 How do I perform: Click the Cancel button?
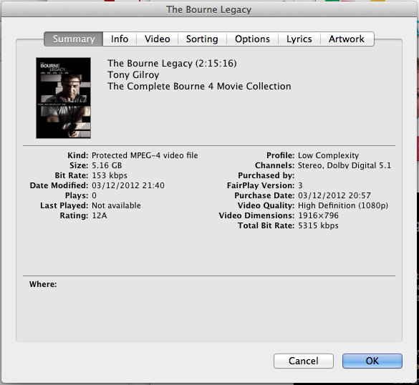click(x=304, y=361)
